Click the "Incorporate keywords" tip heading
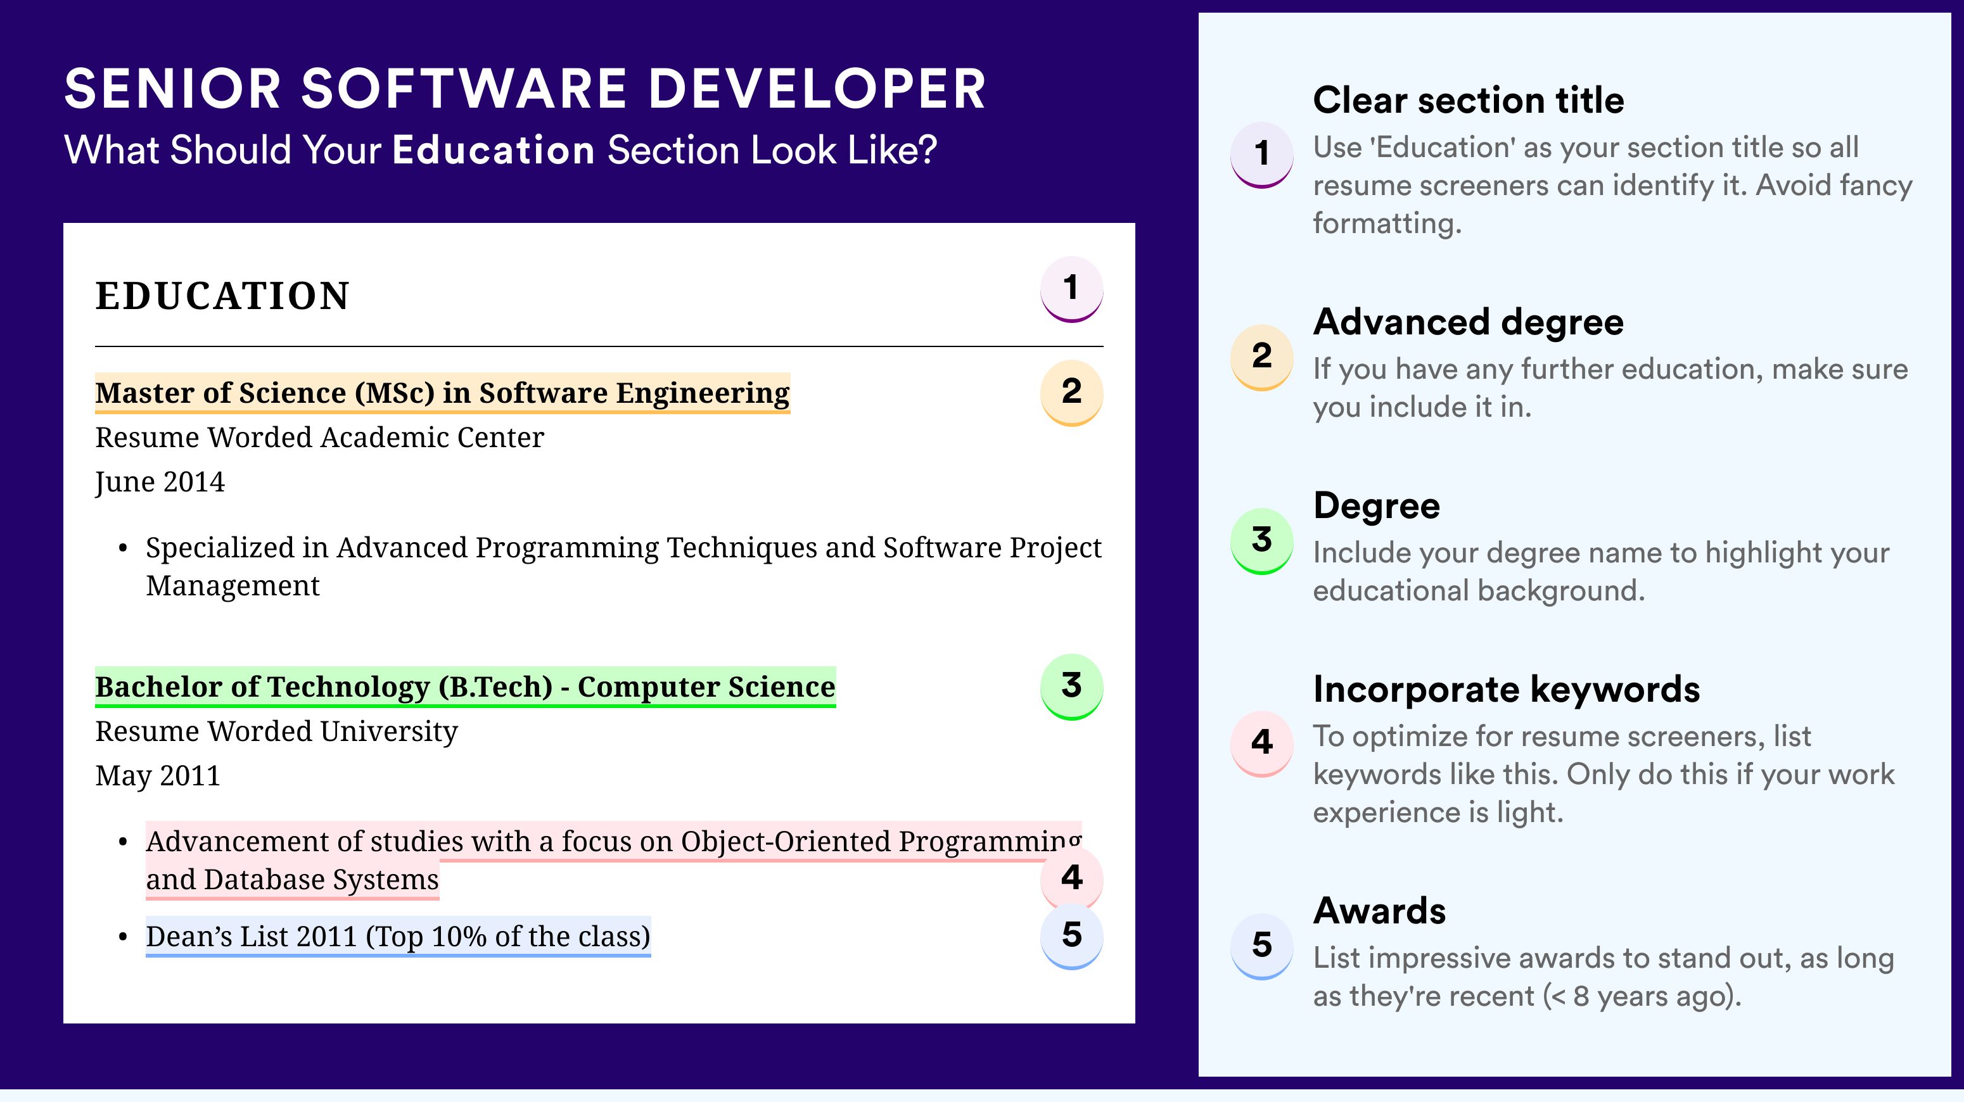Screen dimensions: 1964x1102 [1507, 690]
